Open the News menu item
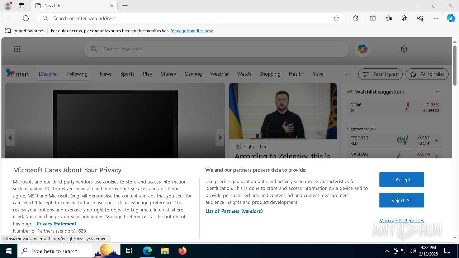Viewport: 459px width, 258px height. click(106, 74)
